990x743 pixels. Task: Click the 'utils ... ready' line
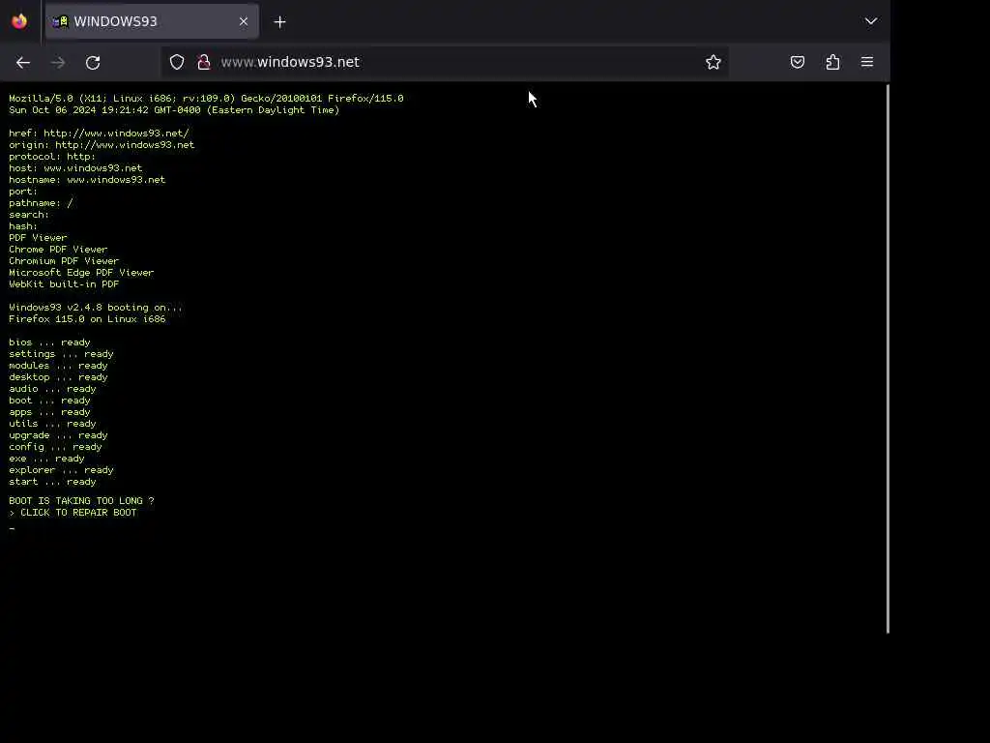[x=52, y=424]
